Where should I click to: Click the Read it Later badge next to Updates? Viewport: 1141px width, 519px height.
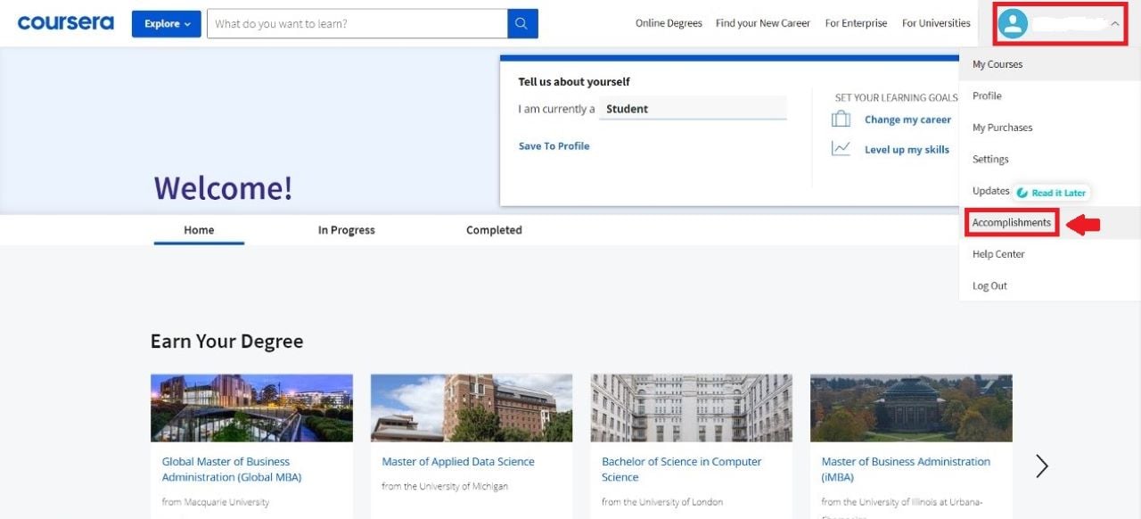pyautogui.click(x=1052, y=192)
